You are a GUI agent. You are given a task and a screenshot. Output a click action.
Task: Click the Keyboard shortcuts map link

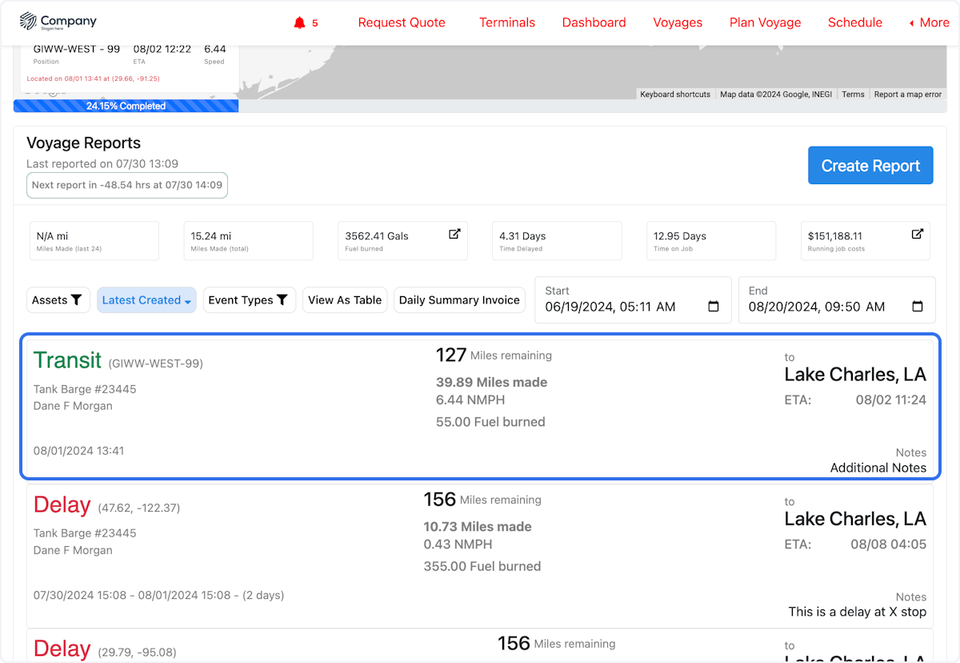(675, 94)
